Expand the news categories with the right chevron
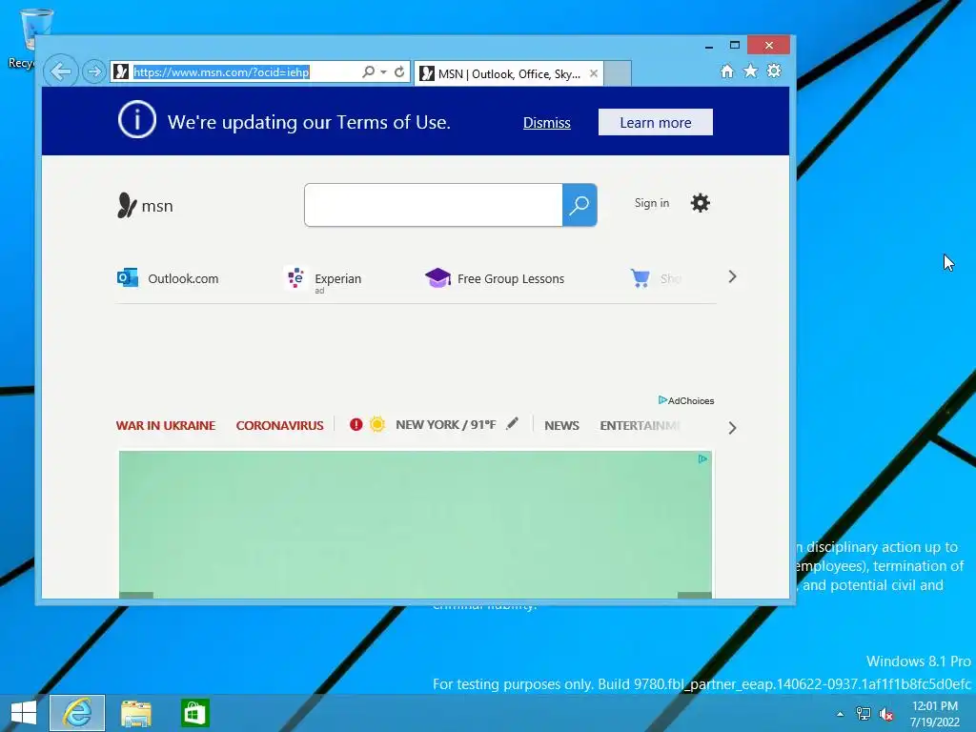 pos(733,428)
